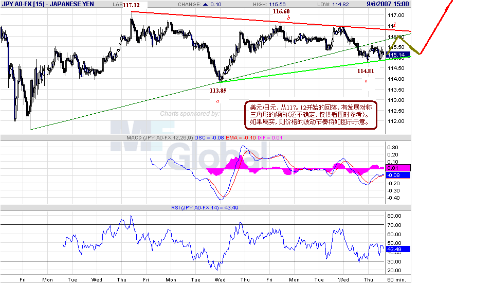The image size is (492, 283).
Task: Click the 60.00 label on RSI axis
Action: 394,234
